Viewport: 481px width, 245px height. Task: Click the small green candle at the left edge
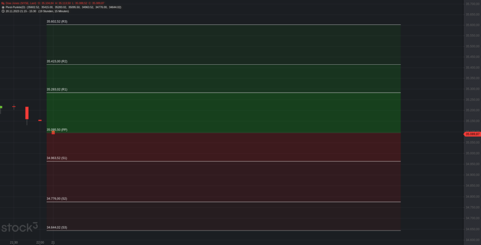click(x=1, y=107)
